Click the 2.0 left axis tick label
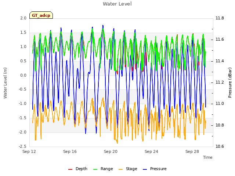 (x=23, y=18)
